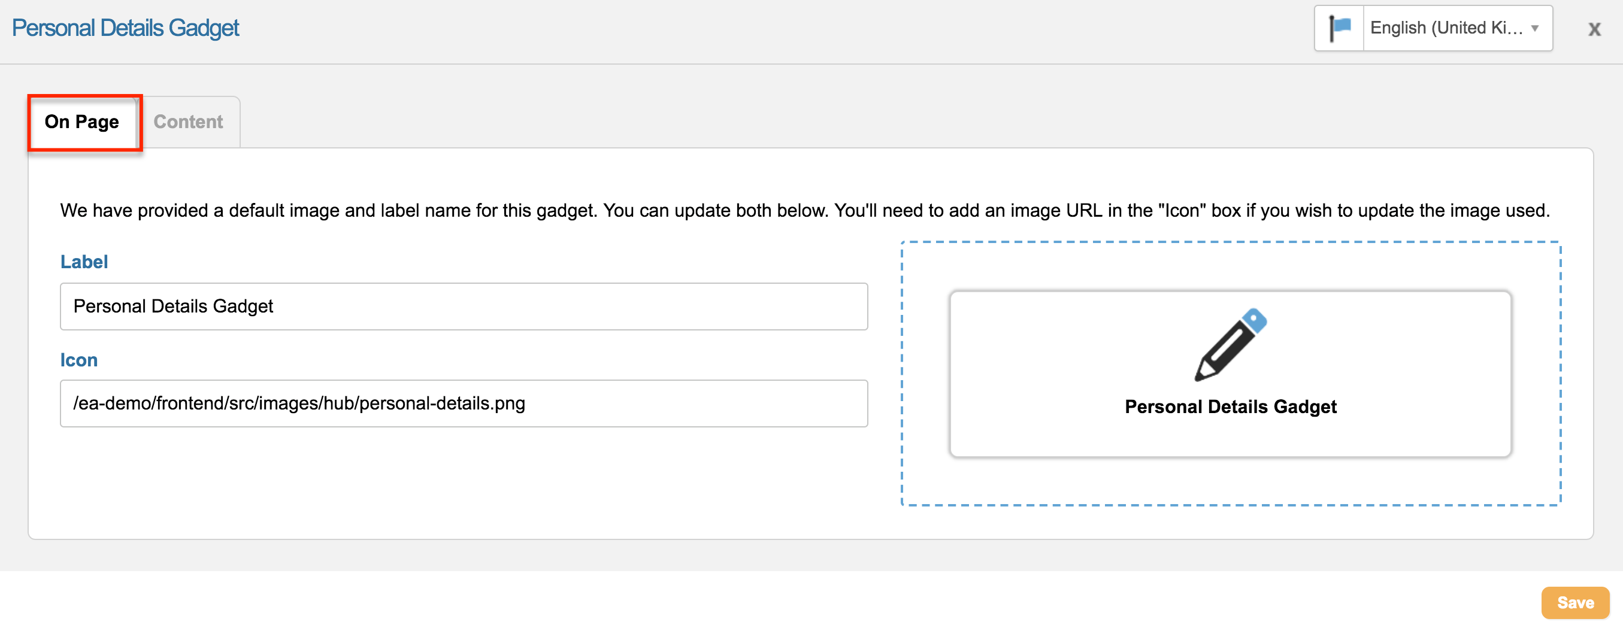The image size is (1623, 631).
Task: Click the blue flag icon
Action: pos(1340,28)
